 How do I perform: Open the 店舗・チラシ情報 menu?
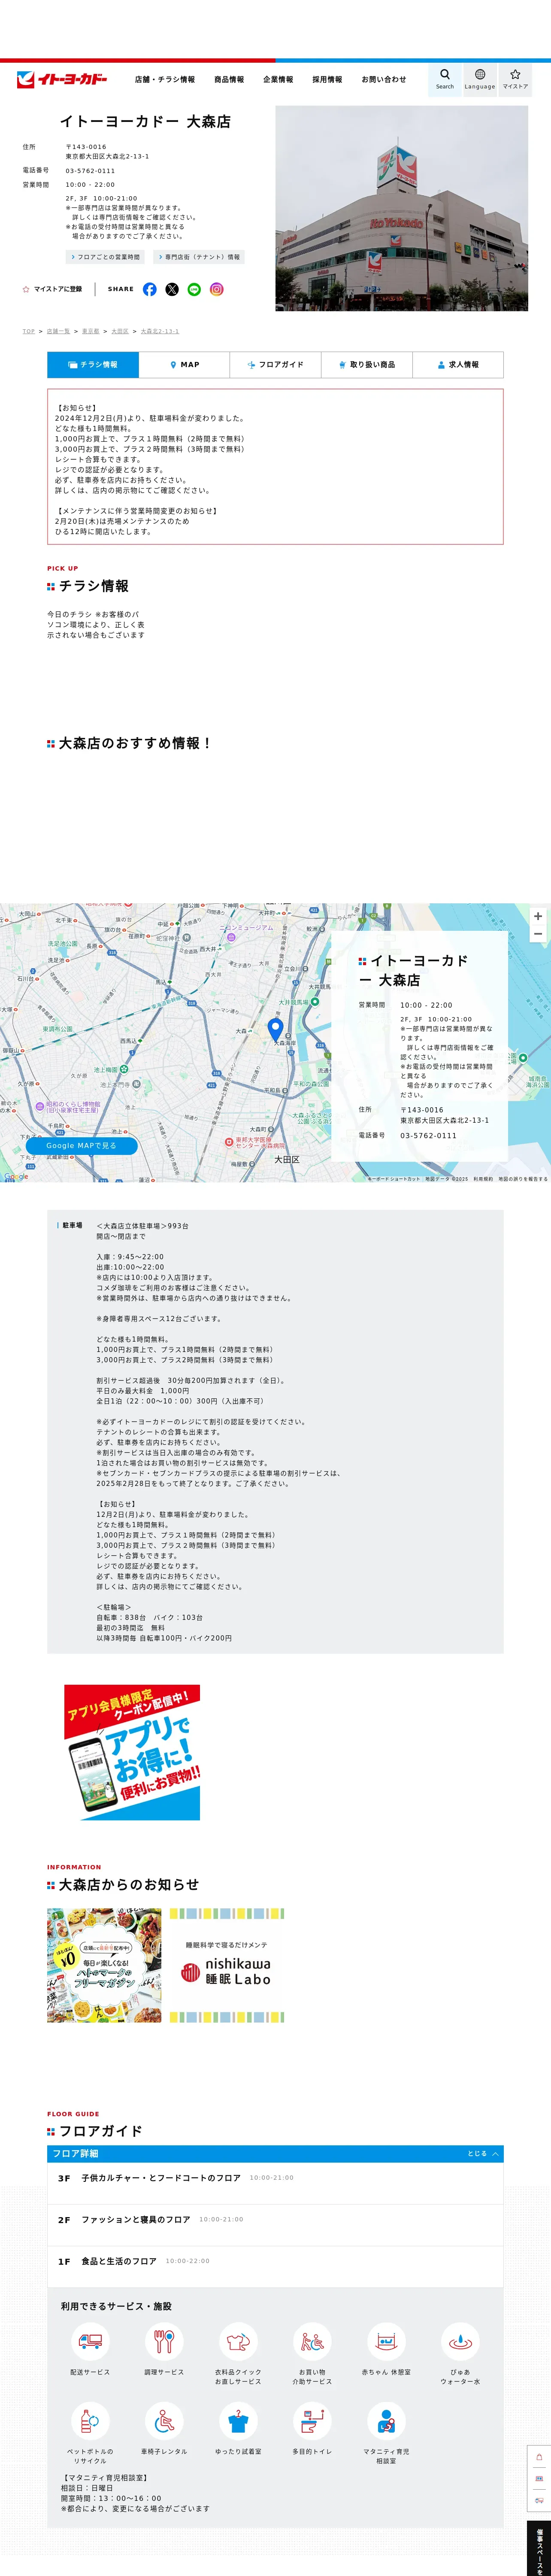(165, 79)
